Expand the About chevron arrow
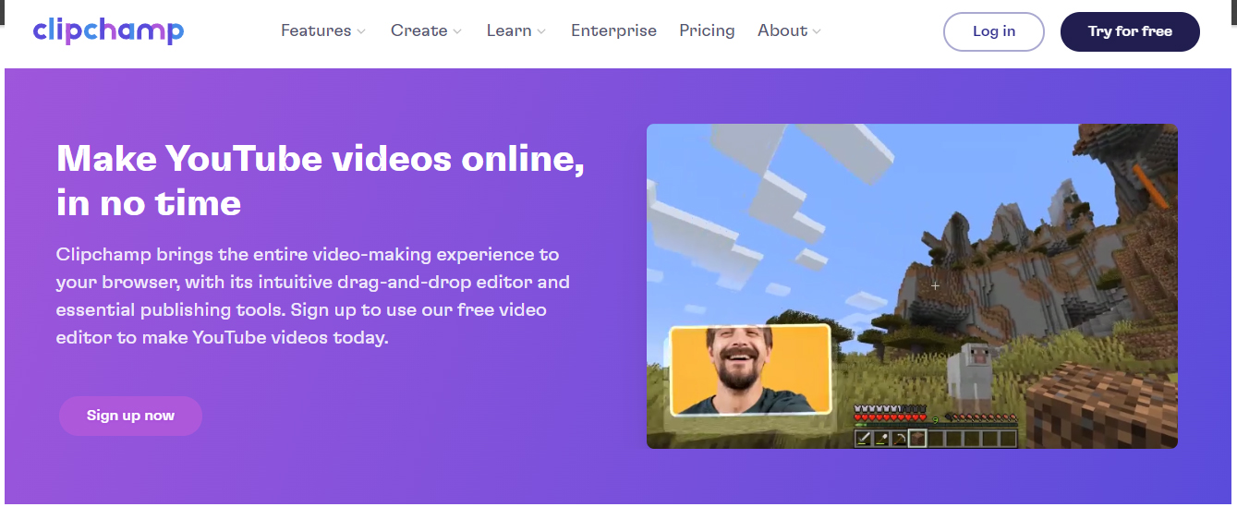Screen dimensions: 1237x507 point(817,32)
